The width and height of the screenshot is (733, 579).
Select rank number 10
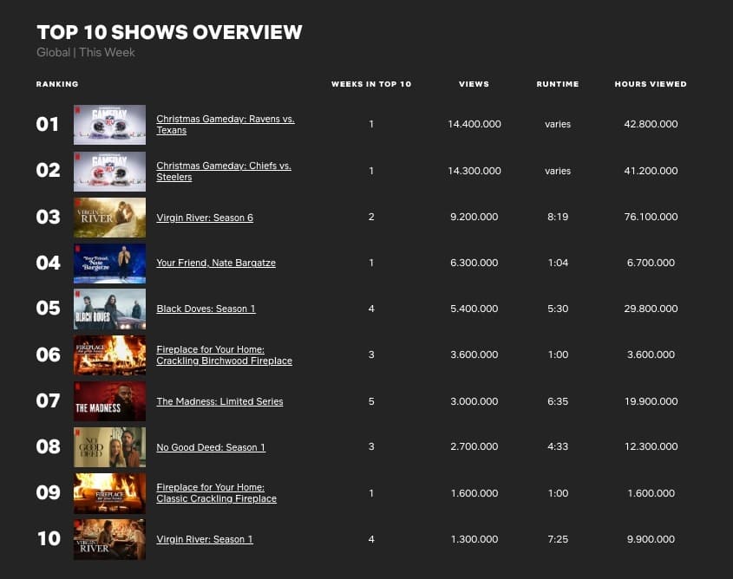pos(49,539)
